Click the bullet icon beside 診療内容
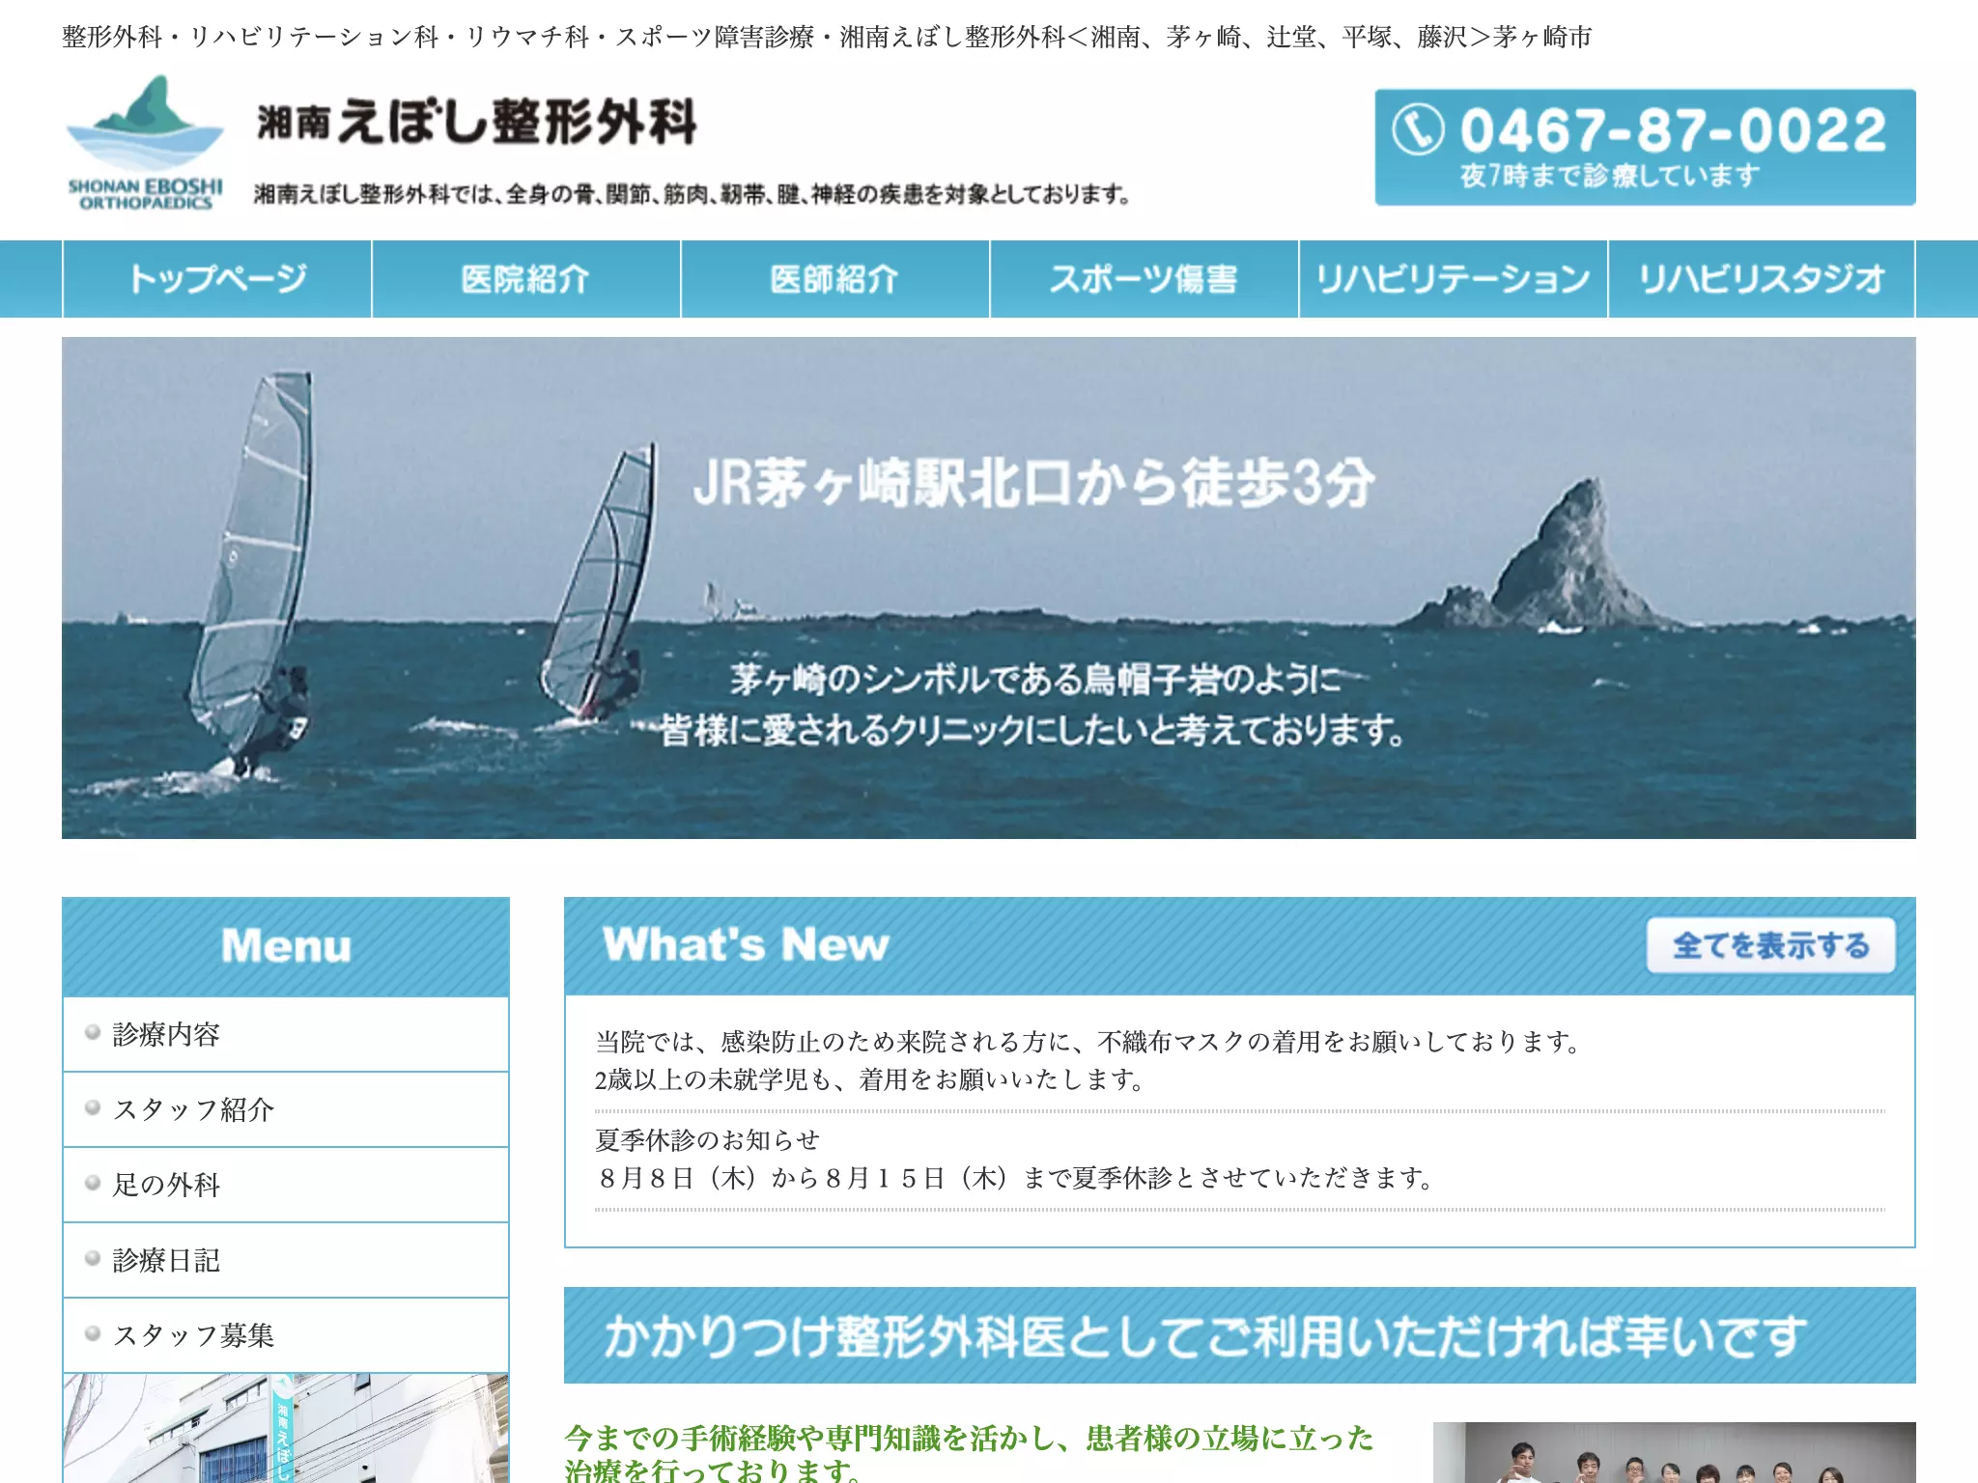1978x1483 pixels. [x=93, y=1032]
